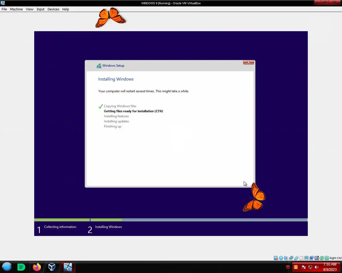The width and height of the screenshot is (342, 273).
Task: Click the 'Installing features' step text
Action: click(x=116, y=116)
